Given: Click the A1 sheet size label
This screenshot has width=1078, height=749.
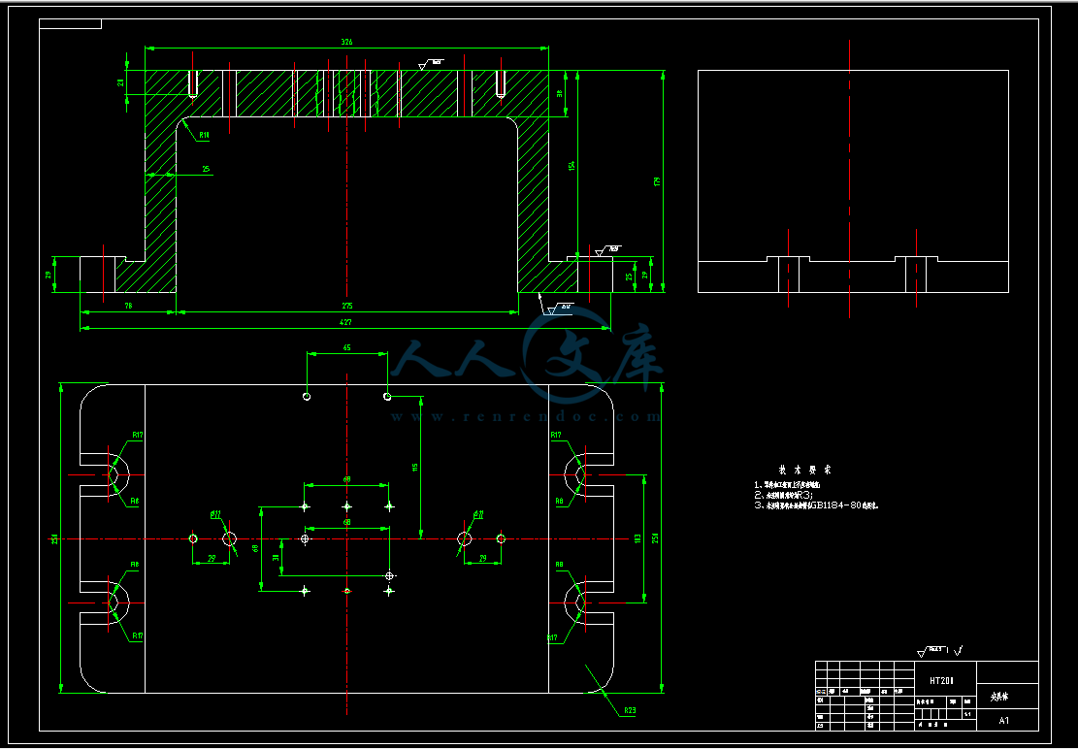Looking at the screenshot, I should [x=1004, y=721].
